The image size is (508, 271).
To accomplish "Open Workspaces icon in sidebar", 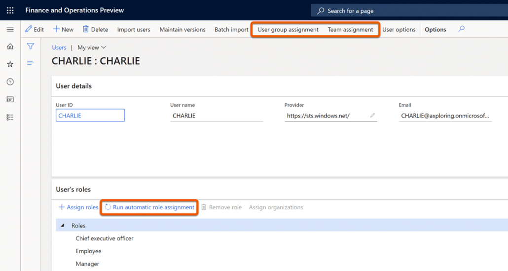I will pyautogui.click(x=10, y=100).
